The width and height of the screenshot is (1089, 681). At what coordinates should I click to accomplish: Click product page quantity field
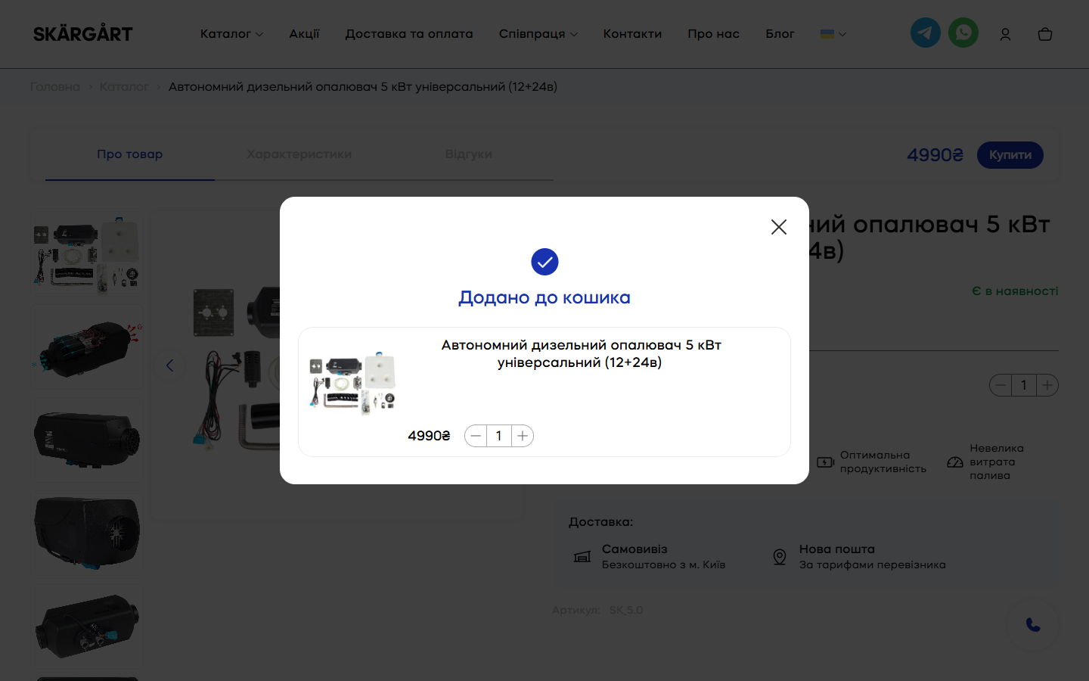coord(1024,385)
